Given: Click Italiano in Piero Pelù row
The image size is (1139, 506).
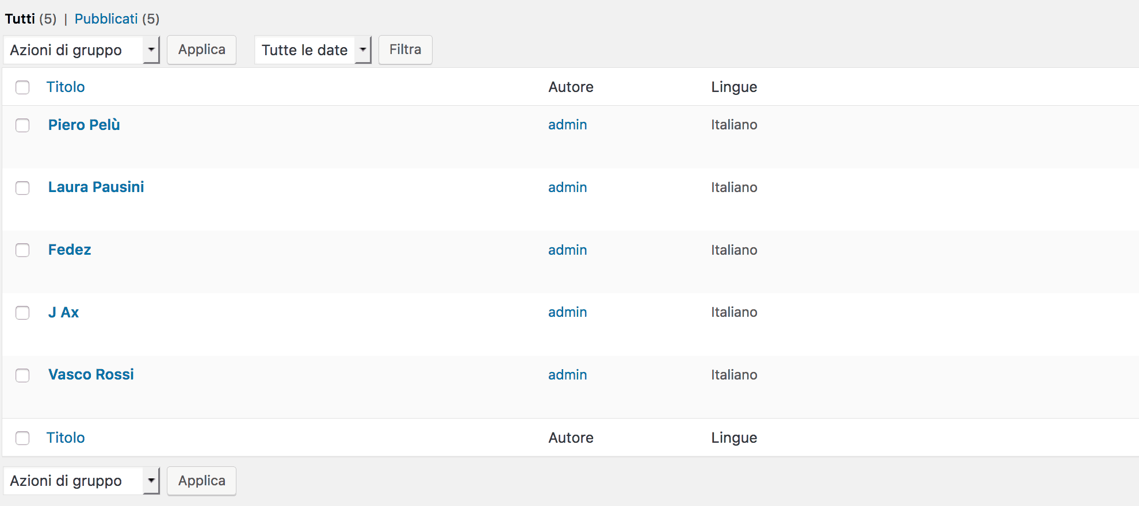Looking at the screenshot, I should (734, 125).
